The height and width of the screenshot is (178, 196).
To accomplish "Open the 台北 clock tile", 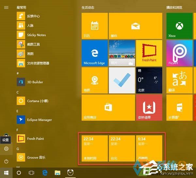I will 122,148.
